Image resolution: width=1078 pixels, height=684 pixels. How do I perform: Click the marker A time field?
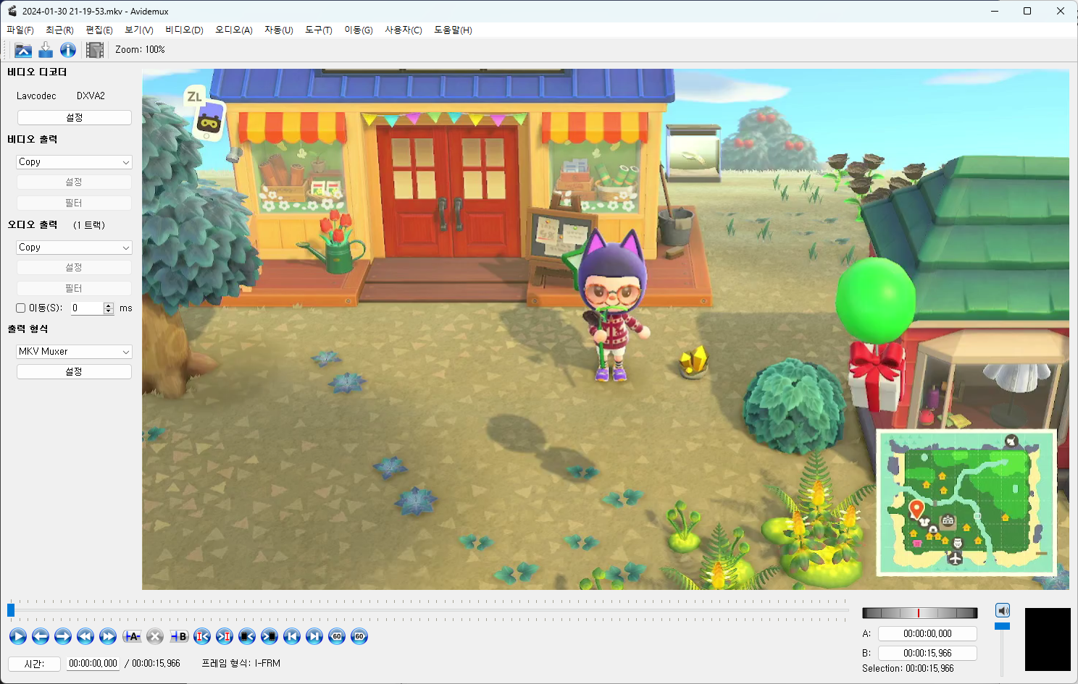coord(927,633)
